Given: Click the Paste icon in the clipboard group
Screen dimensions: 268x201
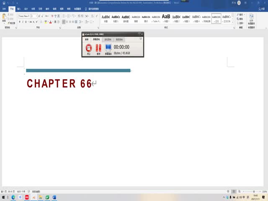Looking at the screenshot, I should (5, 18).
